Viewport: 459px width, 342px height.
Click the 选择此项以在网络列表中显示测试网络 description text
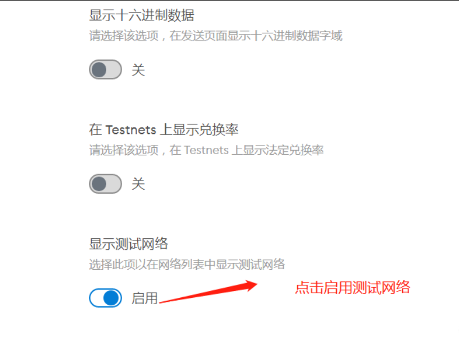click(187, 265)
